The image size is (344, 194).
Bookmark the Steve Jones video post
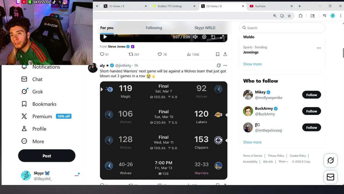coord(218,54)
